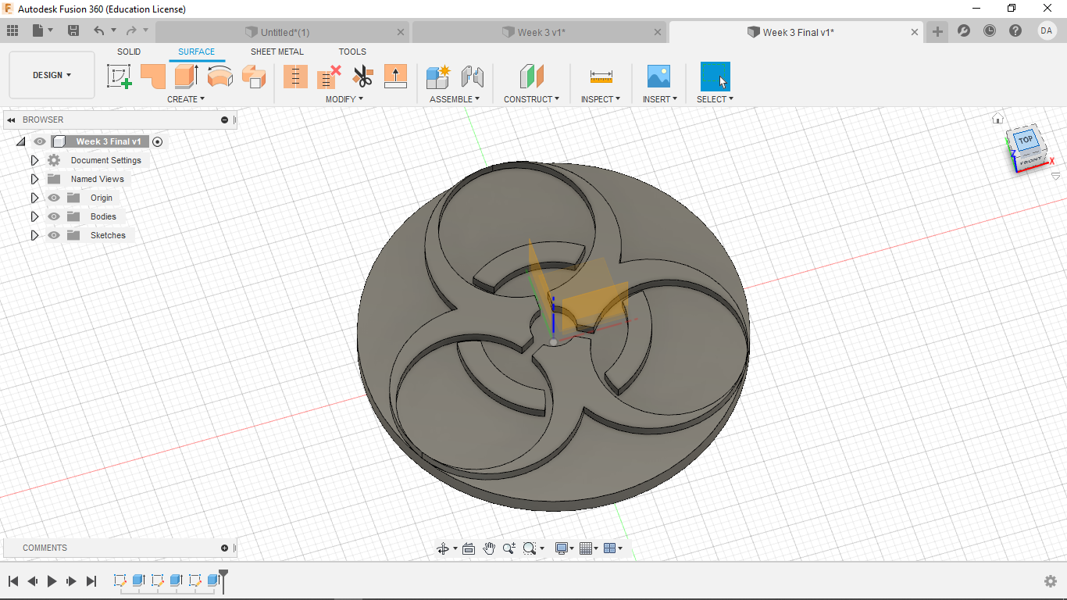The height and width of the screenshot is (600, 1067).
Task: Click the File document icon
Action: click(38, 30)
